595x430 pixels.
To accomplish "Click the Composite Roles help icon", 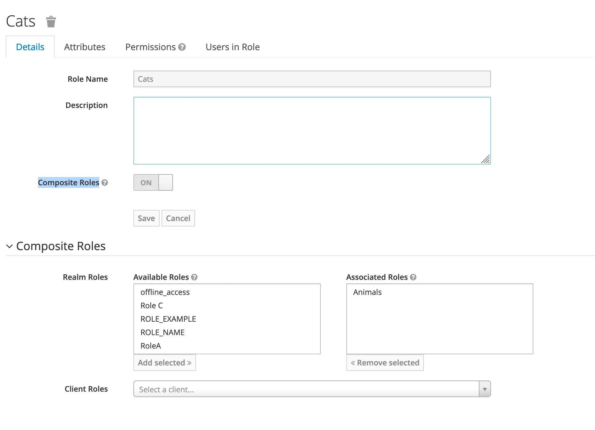I will pyautogui.click(x=105, y=183).
